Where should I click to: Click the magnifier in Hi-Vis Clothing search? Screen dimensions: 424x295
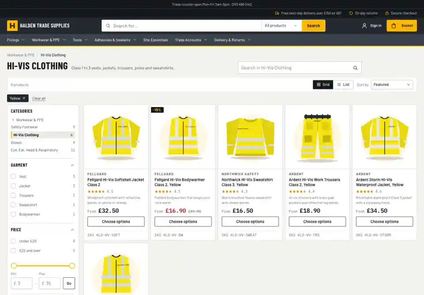[x=355, y=68]
